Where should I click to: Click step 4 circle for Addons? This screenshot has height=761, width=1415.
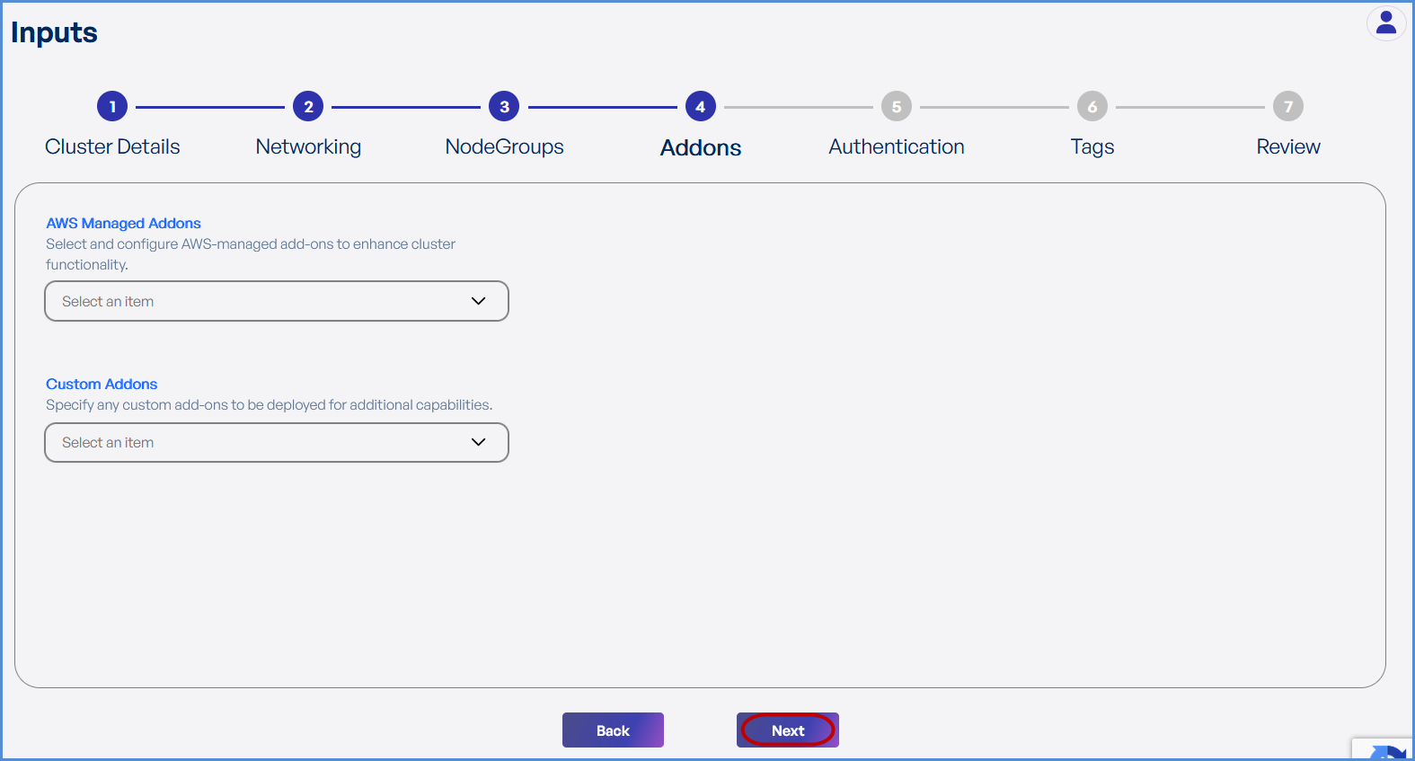click(x=700, y=107)
